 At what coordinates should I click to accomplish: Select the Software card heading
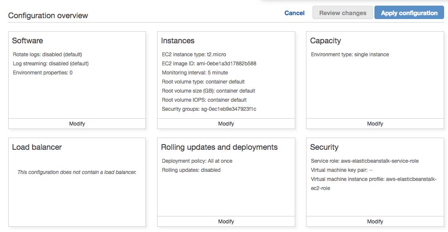pyautogui.click(x=28, y=41)
